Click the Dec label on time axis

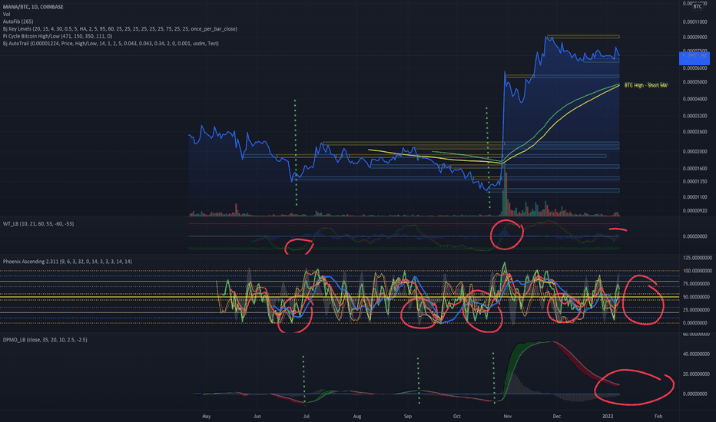pyautogui.click(x=557, y=417)
